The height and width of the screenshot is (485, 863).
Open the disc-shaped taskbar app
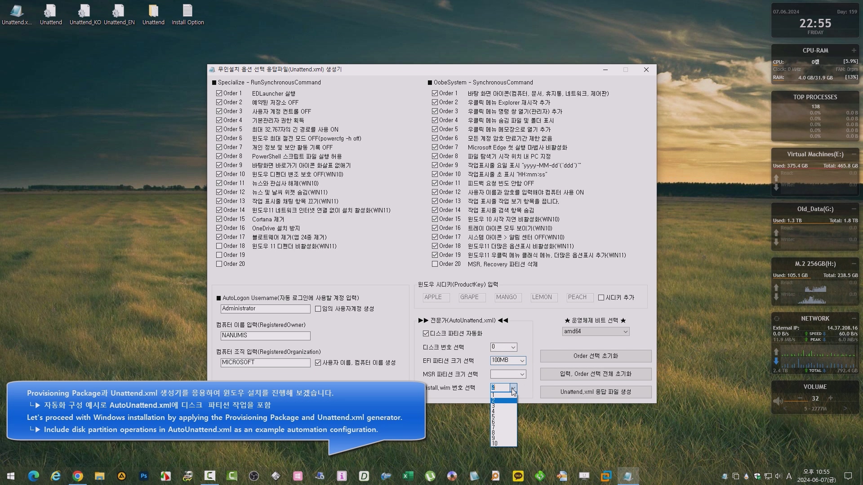pos(452,476)
